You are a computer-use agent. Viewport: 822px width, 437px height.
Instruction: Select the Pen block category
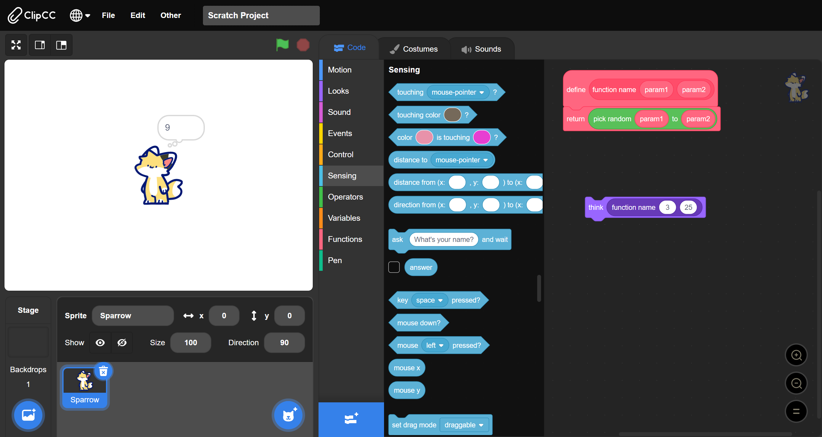(x=352, y=260)
